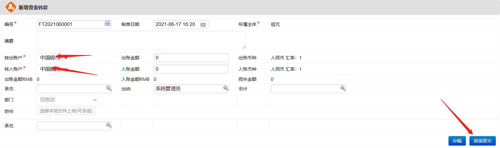Click the 出账金额 input field
500x148 pixels.
[191, 58]
